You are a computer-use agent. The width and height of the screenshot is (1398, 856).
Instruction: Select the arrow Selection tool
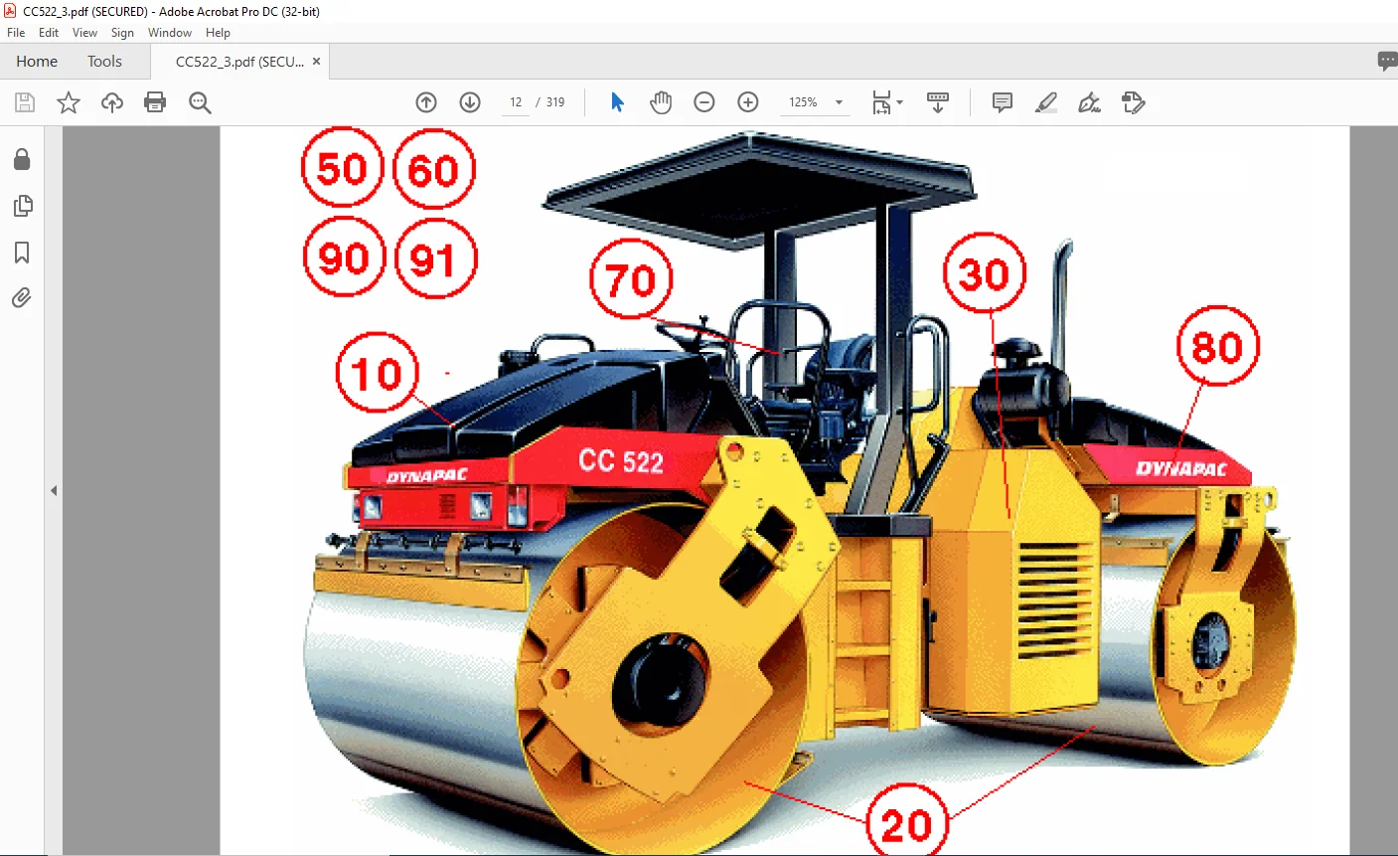click(x=617, y=102)
